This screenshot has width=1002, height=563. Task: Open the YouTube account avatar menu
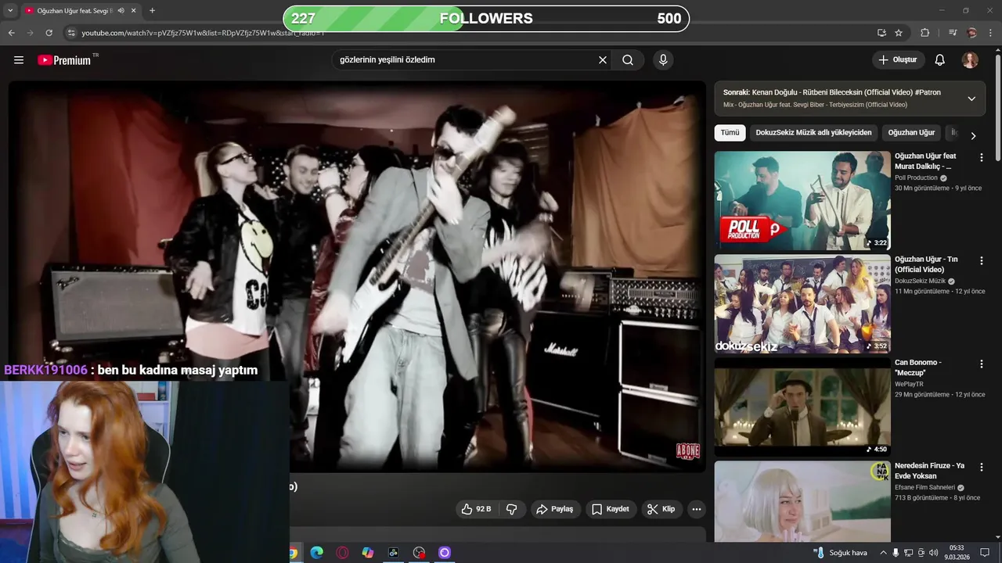point(970,60)
